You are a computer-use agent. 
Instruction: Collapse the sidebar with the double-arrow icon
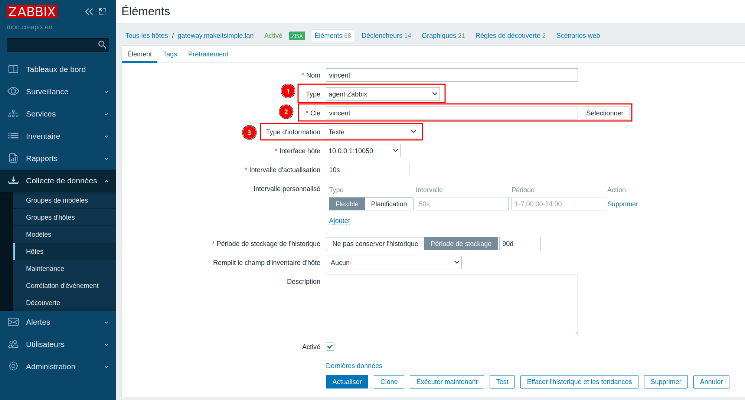[x=89, y=12]
